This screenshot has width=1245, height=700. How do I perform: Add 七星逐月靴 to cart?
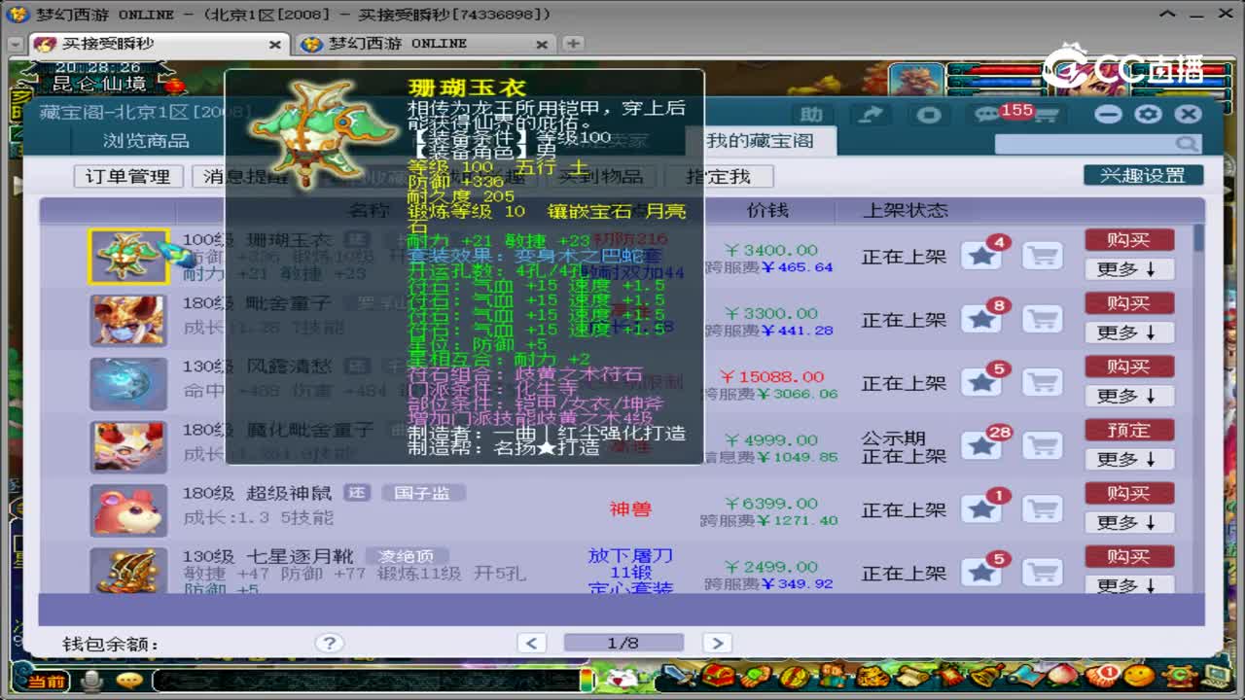[1043, 572]
